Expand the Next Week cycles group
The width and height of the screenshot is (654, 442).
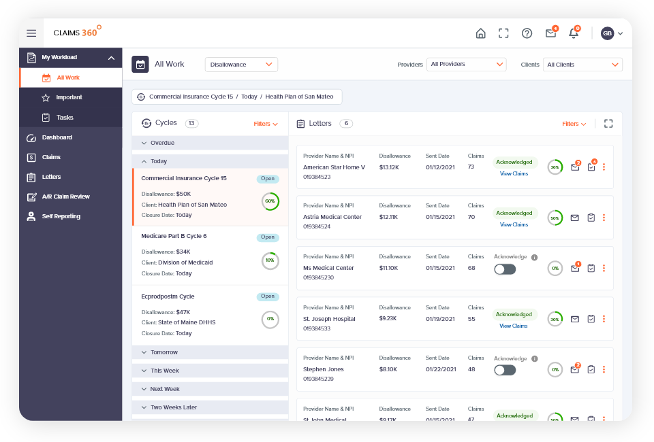click(x=211, y=389)
